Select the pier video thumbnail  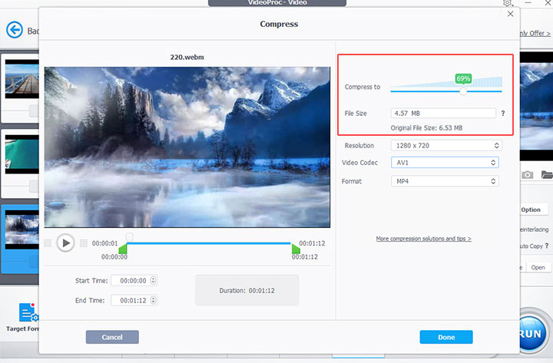pos(22,79)
